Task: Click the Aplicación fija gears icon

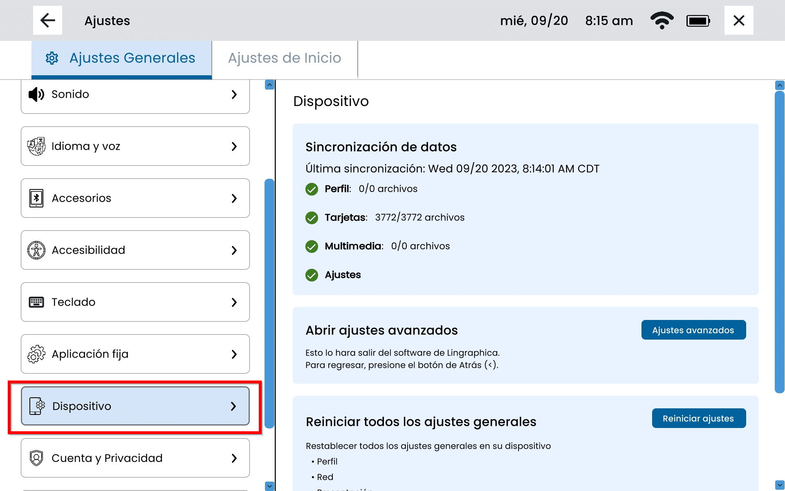Action: click(36, 354)
